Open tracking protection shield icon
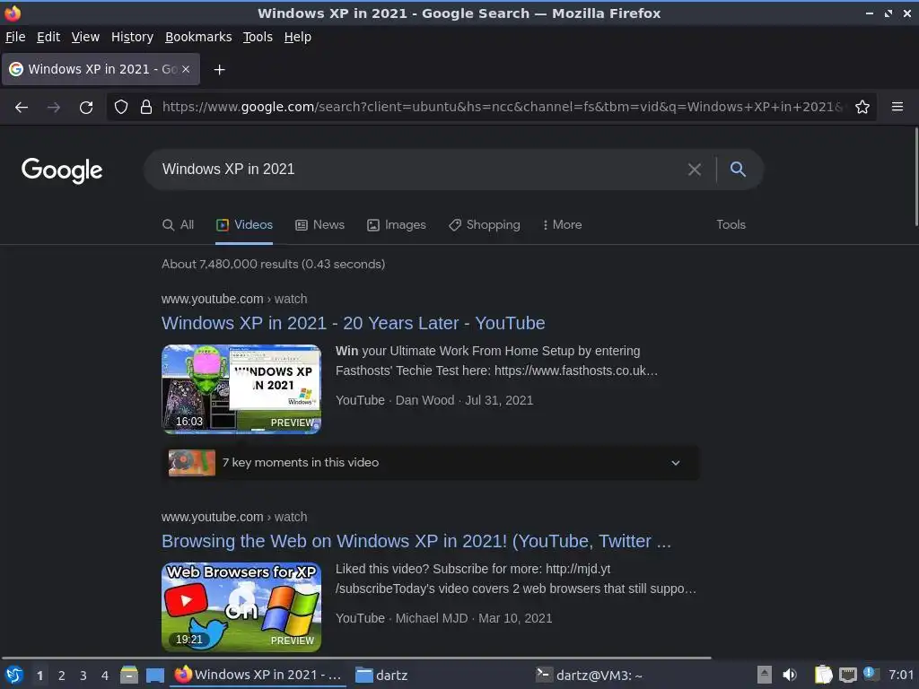Viewport: 919px width, 689px height. click(x=121, y=107)
